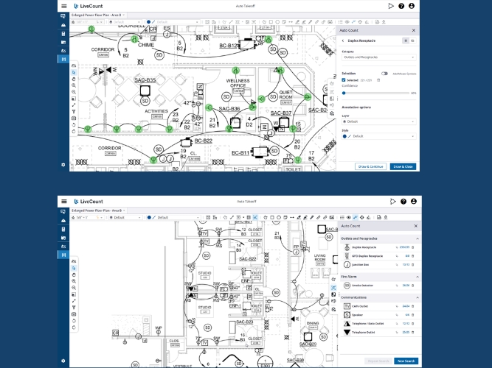Collapse Fire Alarm section
Image resolution: width=492 pixels, height=368 pixels.
[x=417, y=277]
